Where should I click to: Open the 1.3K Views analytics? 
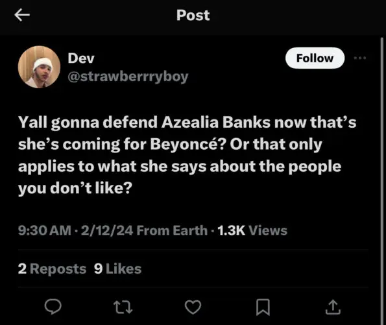252,230
